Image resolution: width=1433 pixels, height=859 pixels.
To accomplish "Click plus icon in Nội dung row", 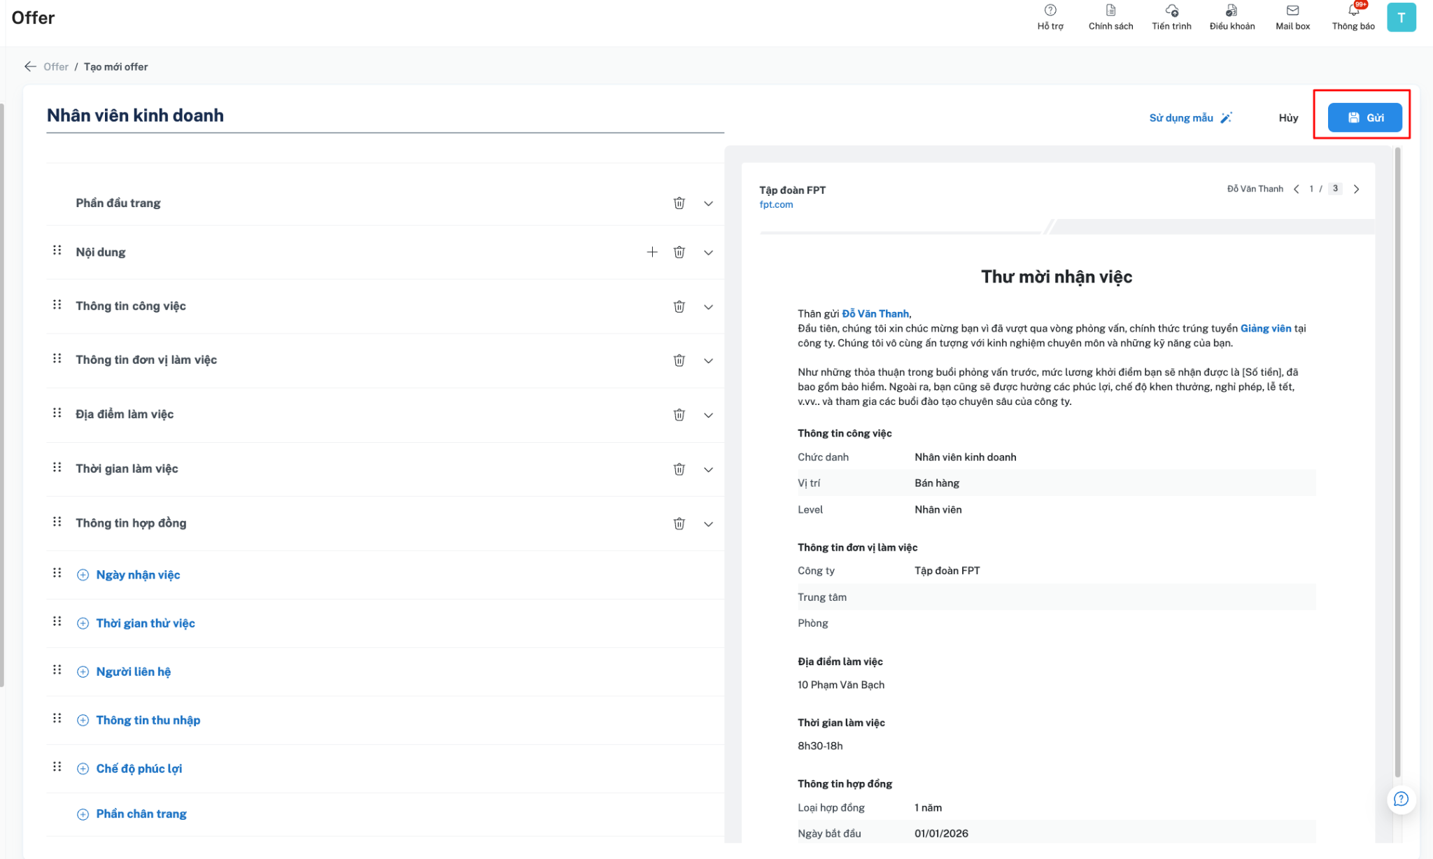I will pyautogui.click(x=651, y=252).
